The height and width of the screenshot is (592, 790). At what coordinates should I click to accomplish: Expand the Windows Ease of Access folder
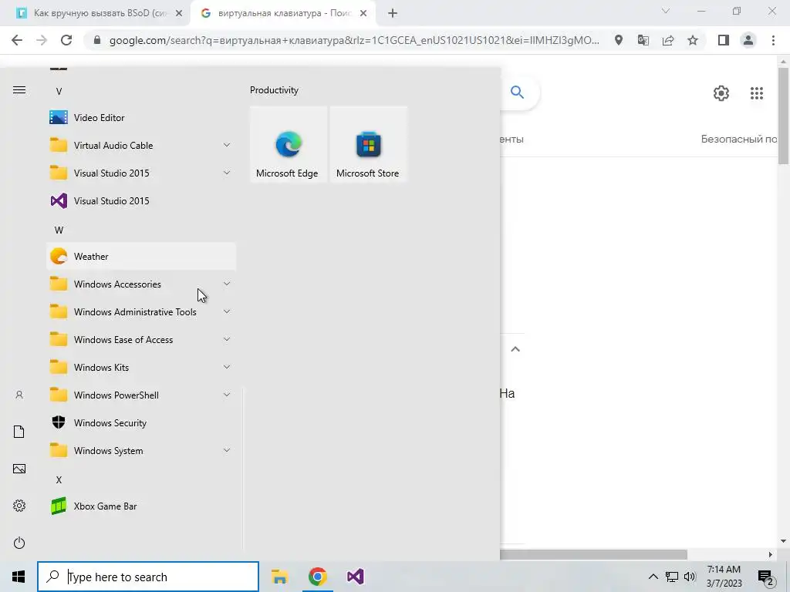tap(141, 340)
